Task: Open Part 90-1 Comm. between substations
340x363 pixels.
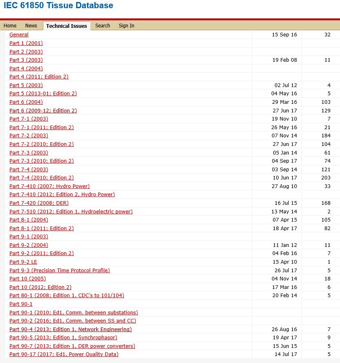Action: click(74, 312)
